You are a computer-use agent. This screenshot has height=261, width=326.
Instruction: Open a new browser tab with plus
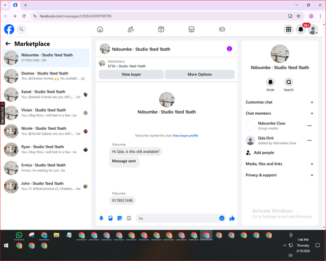tap(25, 5)
